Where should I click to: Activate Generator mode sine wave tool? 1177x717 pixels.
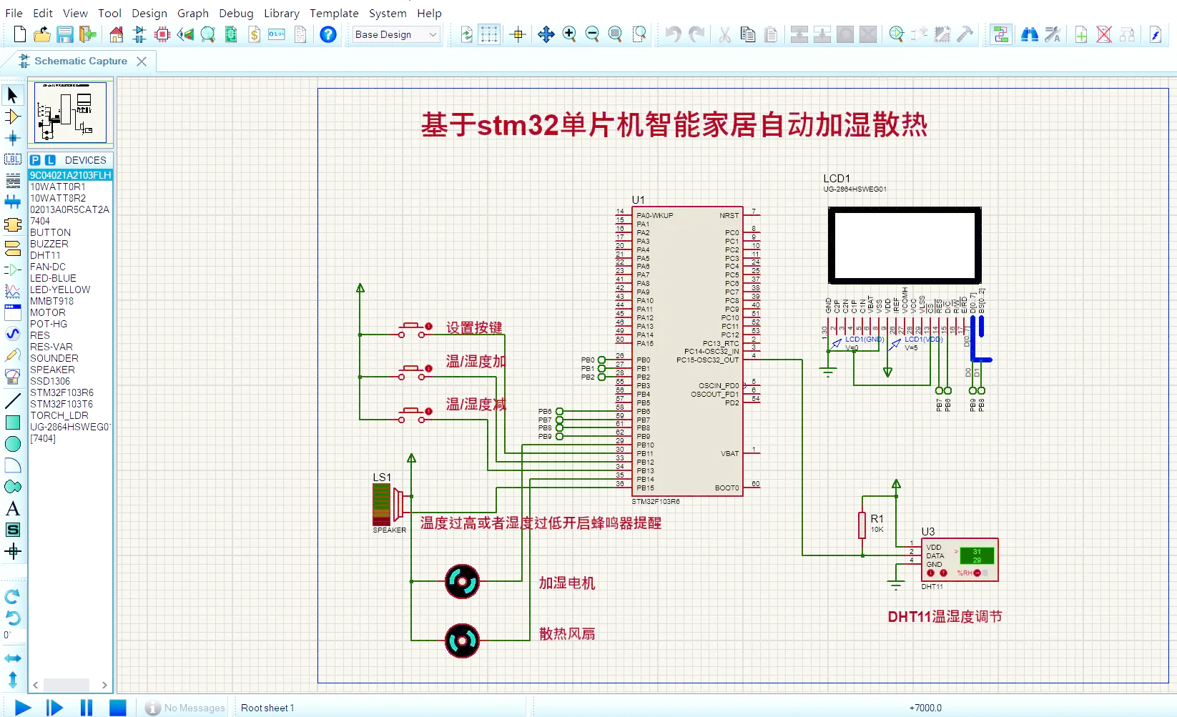[x=13, y=334]
